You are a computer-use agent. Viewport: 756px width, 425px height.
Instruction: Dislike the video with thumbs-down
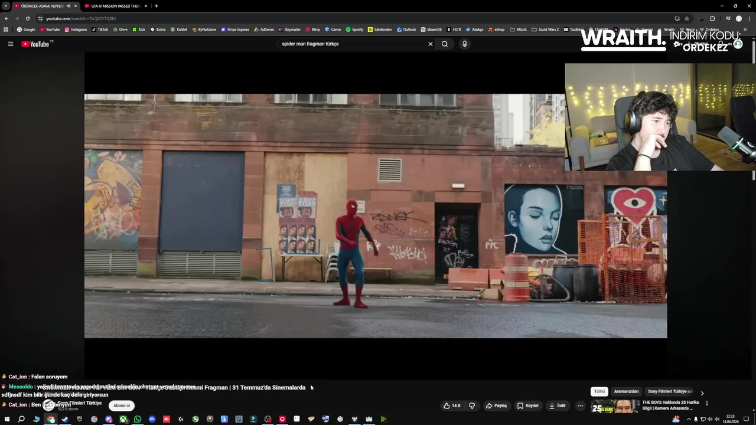pos(472,406)
